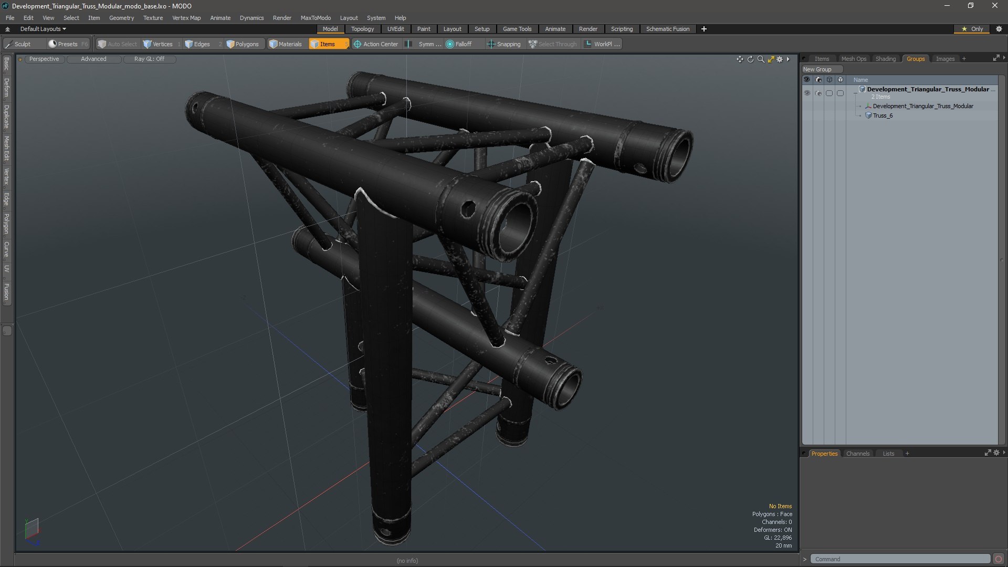The width and height of the screenshot is (1008, 567).
Task: Open the WorkPlane menu
Action: [x=603, y=44]
